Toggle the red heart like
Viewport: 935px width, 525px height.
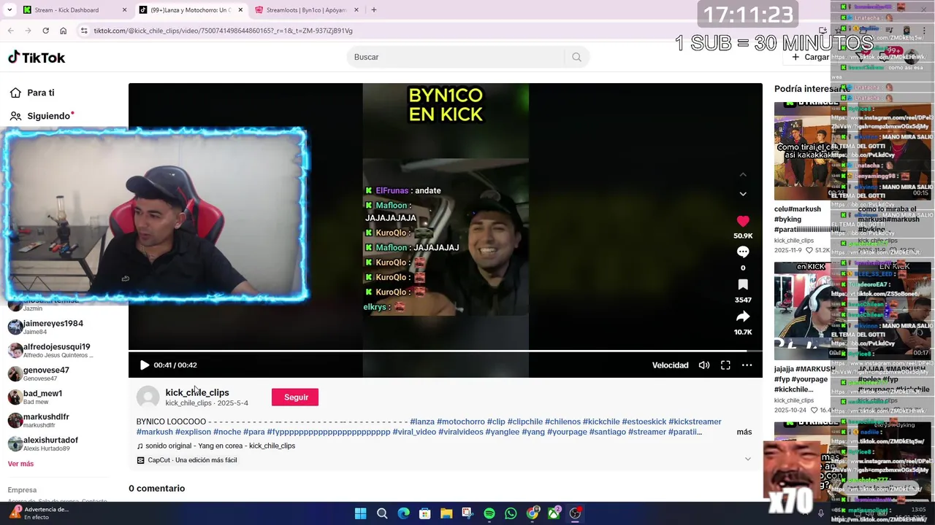(743, 221)
